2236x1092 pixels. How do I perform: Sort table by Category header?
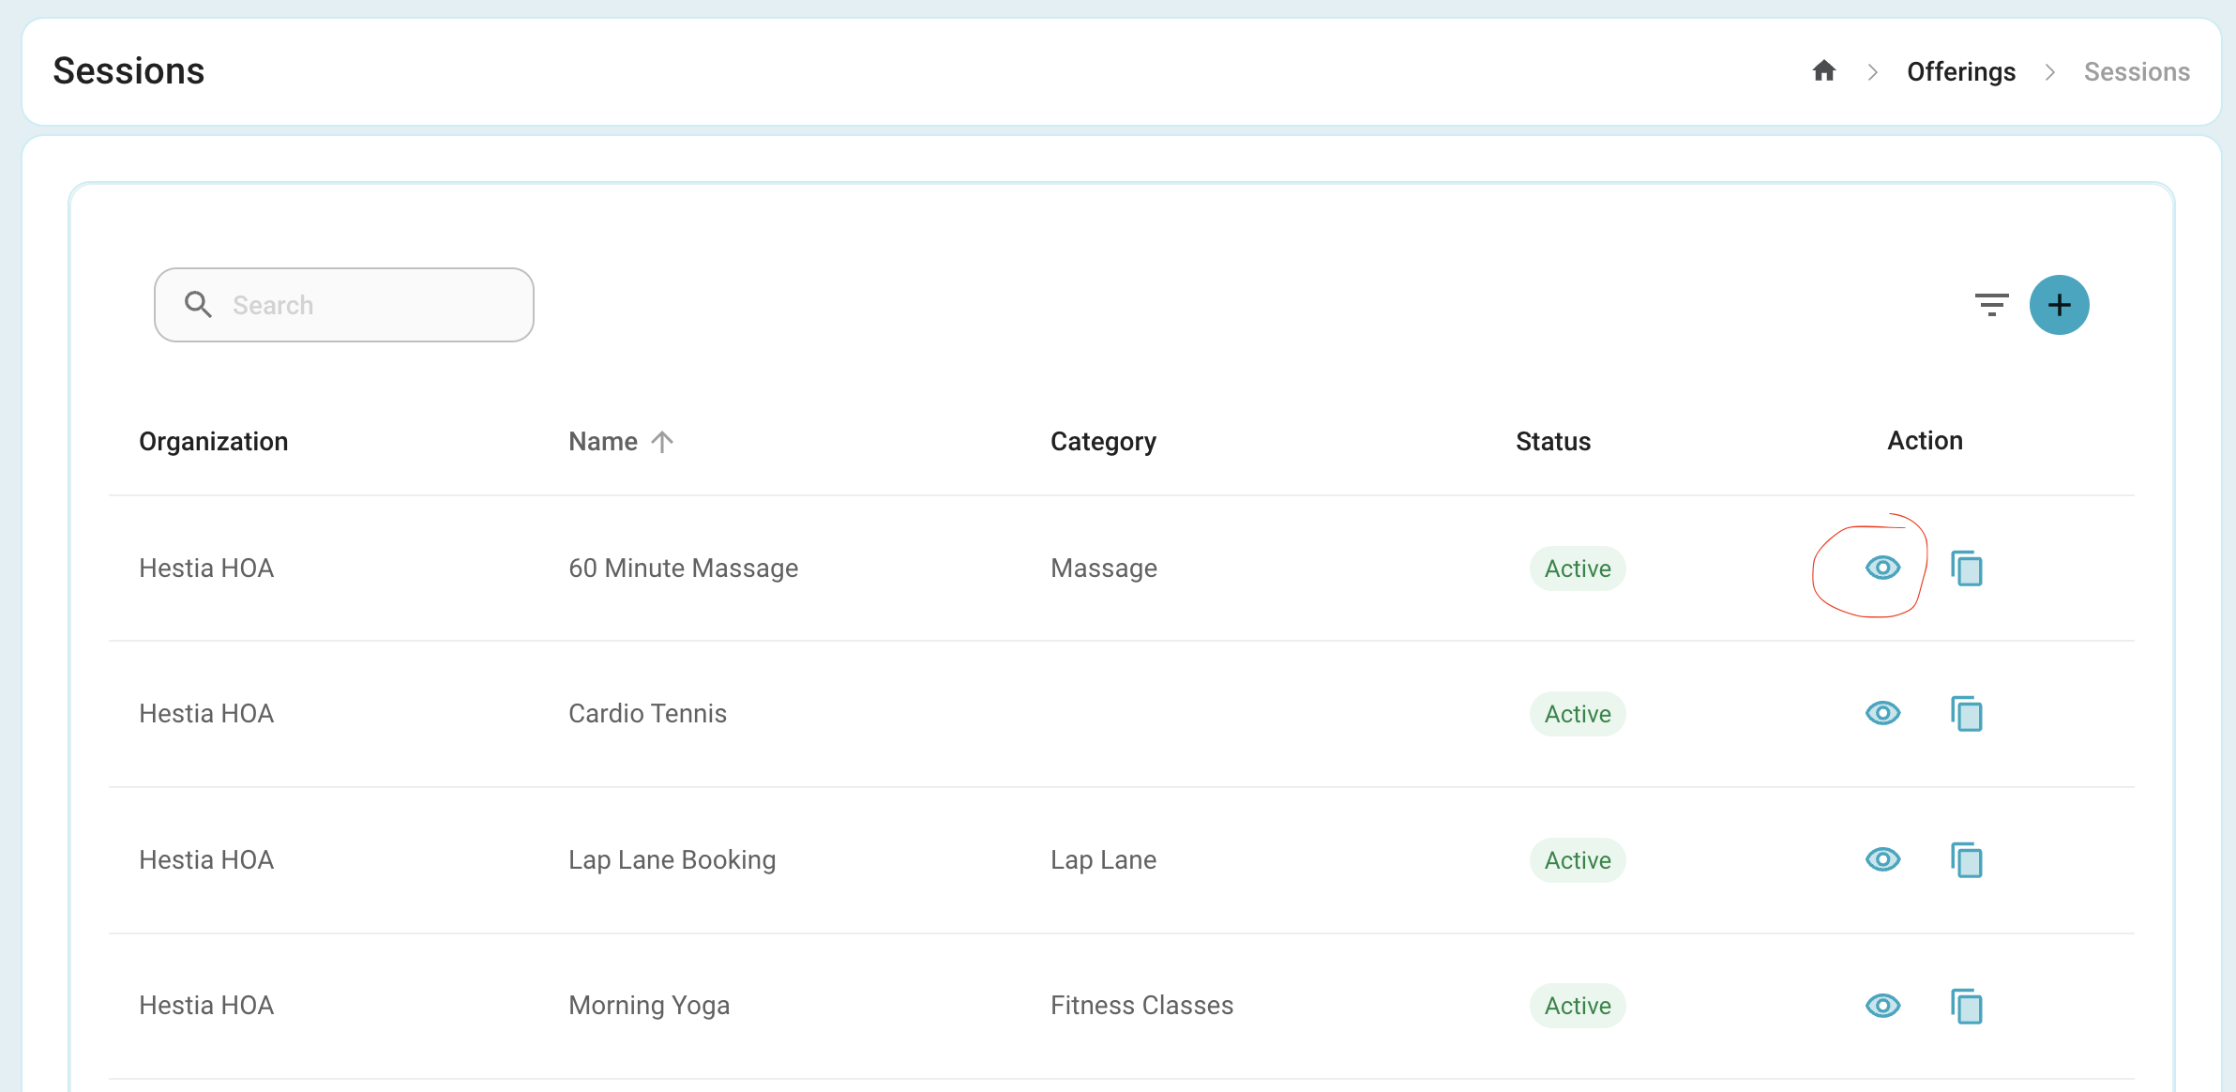coord(1103,441)
